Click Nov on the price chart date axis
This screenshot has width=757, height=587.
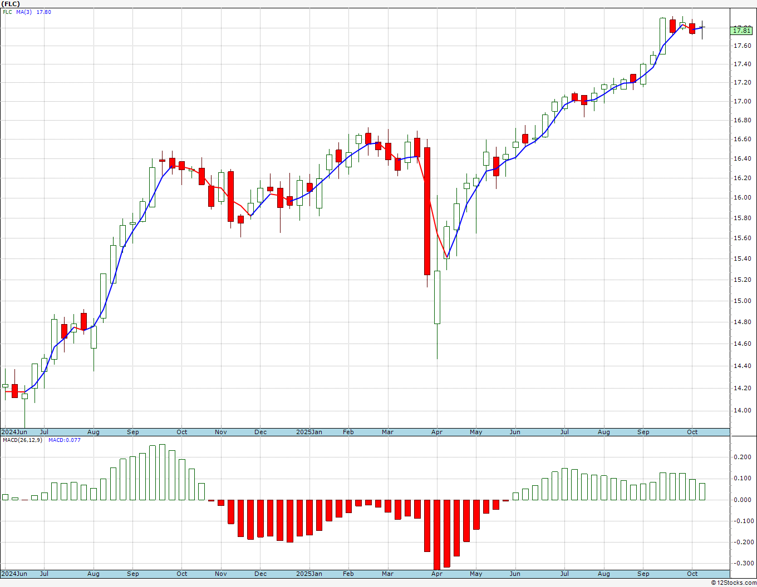coord(221,432)
